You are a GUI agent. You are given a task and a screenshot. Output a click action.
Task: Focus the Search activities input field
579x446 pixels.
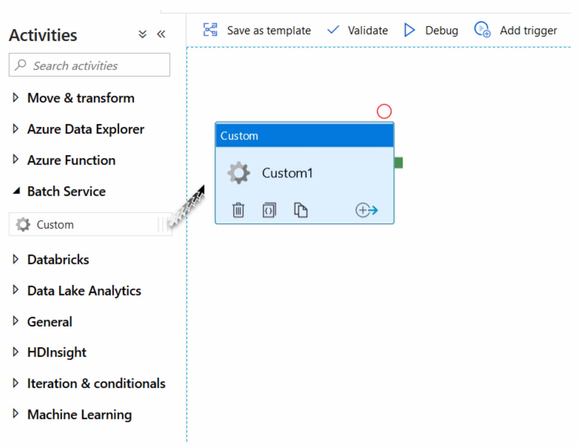pos(89,65)
